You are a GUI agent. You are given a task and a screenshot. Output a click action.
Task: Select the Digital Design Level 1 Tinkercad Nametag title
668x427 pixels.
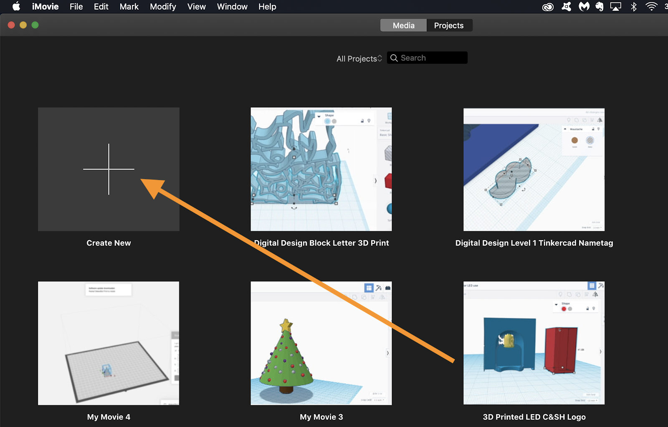click(x=534, y=243)
